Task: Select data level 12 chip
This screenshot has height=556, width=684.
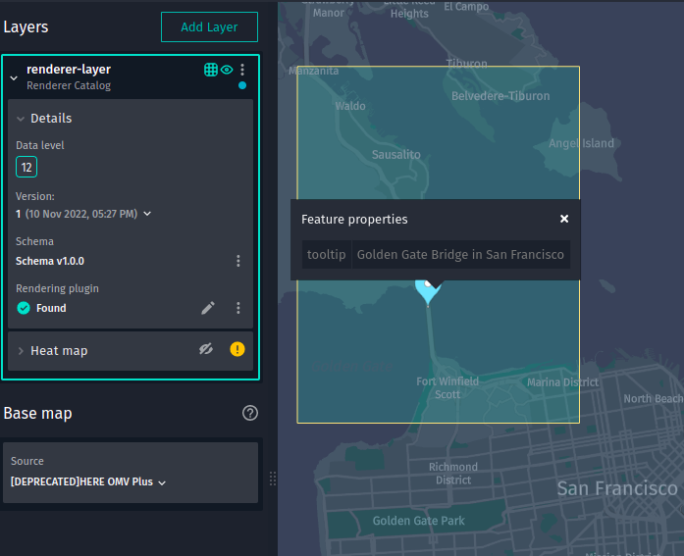Action: pos(26,167)
